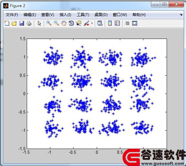Image resolution: width=186 pixels, height=166 pixels.
Task: Click the x-axis label -0.5
Action: 73,152
